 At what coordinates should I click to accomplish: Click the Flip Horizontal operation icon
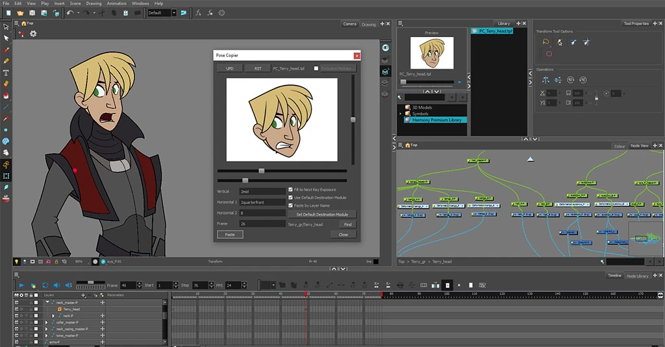pos(546,80)
